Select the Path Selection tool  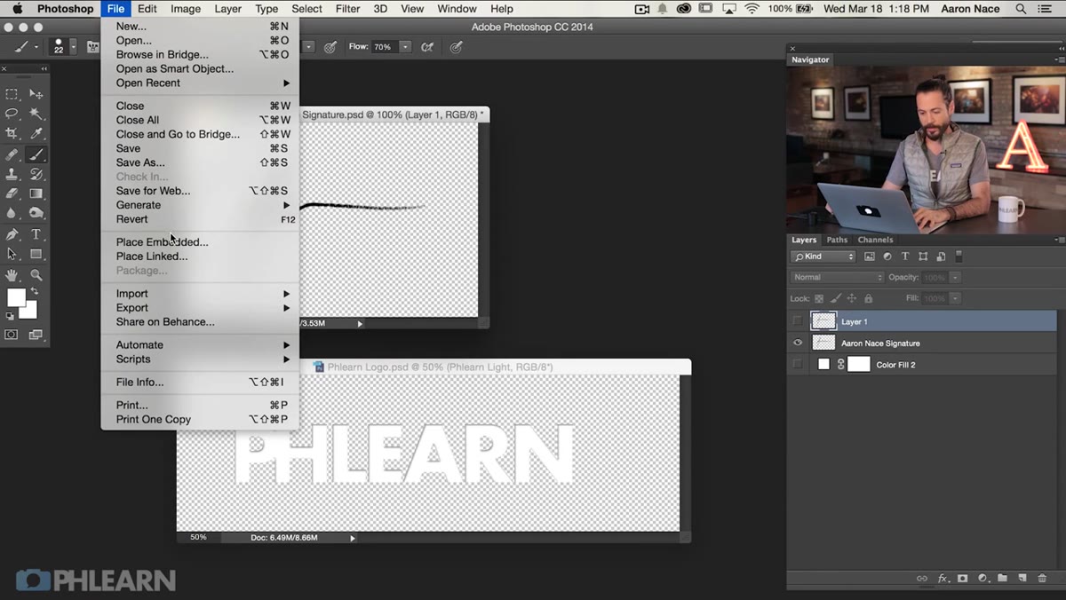click(x=12, y=254)
